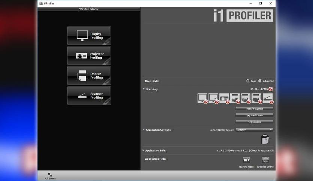
Task: Open the Projector Profiling workflow
Action: pos(89,56)
